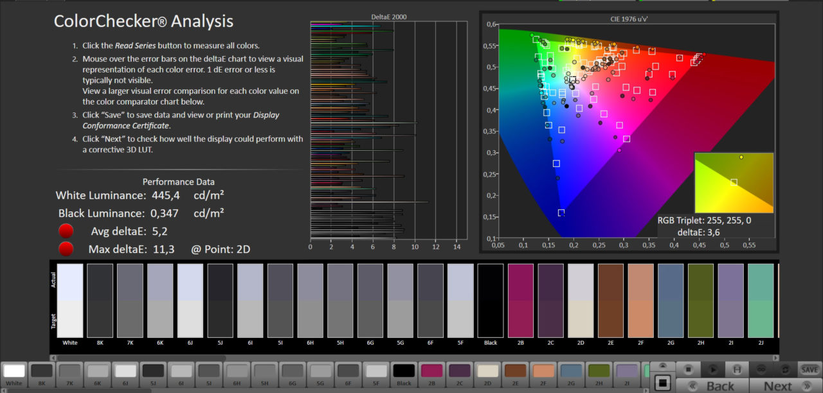Click the SAVE button

tap(809, 369)
